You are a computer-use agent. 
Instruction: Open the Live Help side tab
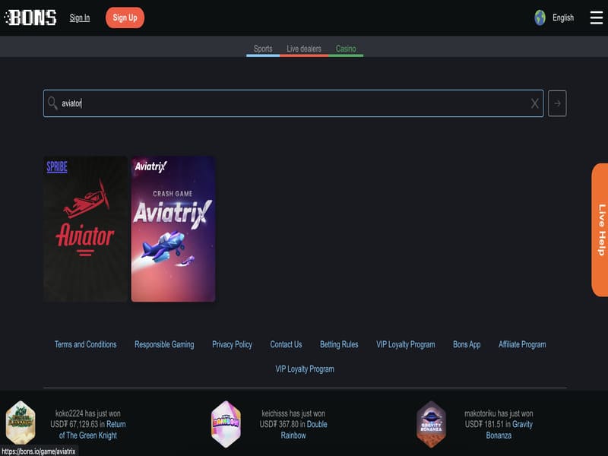coord(600,230)
